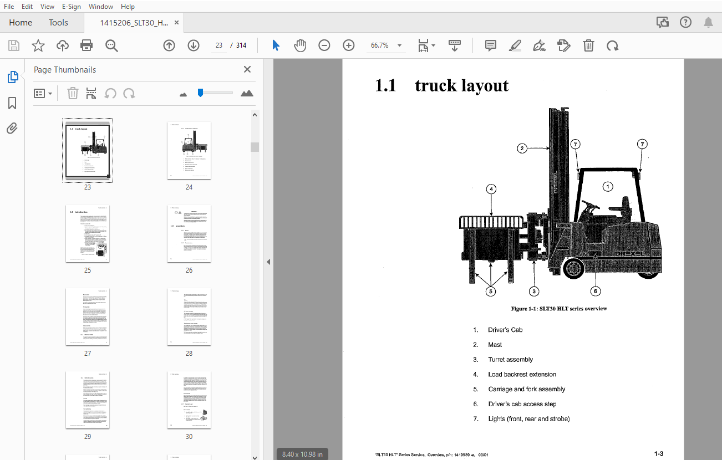Open the share review icon at top right

pyautogui.click(x=662, y=22)
